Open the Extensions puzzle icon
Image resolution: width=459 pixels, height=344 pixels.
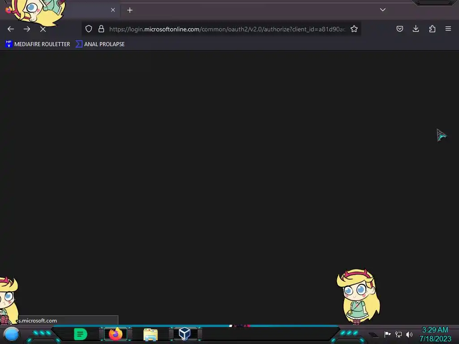click(432, 29)
